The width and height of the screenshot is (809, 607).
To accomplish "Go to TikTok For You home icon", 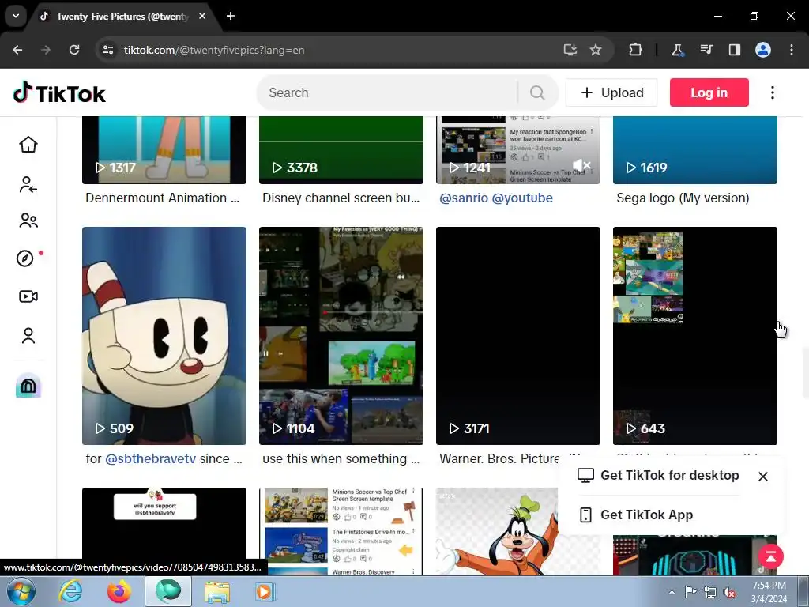I will coord(28,145).
